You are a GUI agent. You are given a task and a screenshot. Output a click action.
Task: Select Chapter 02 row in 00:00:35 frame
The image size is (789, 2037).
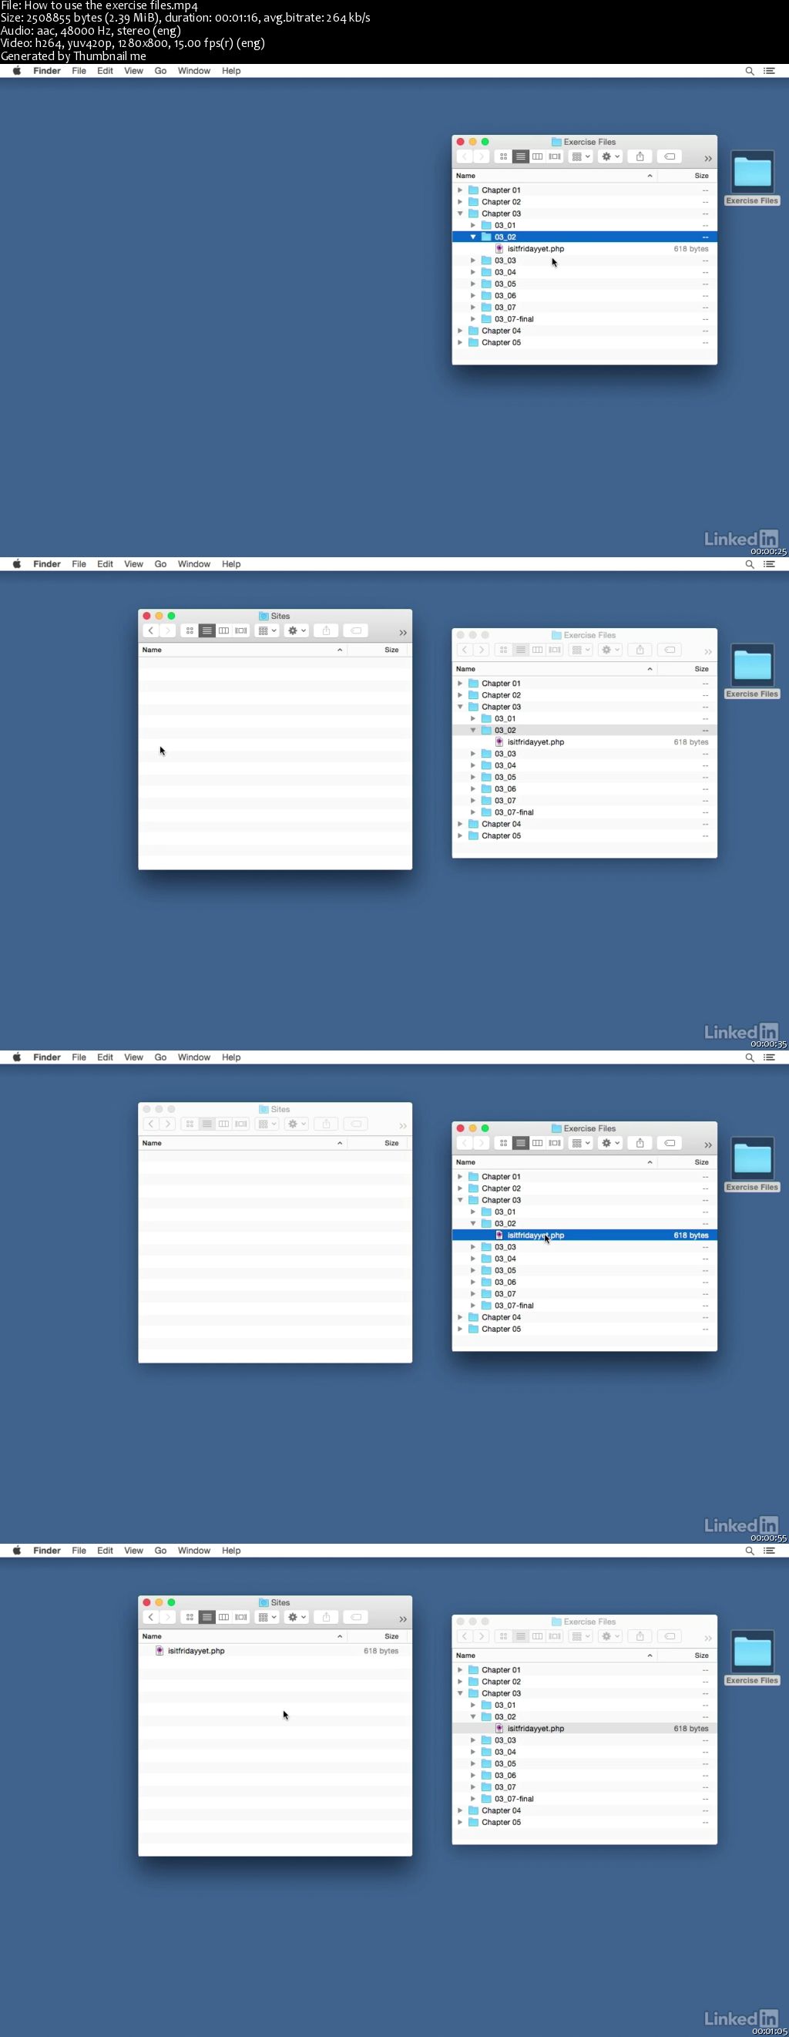584,695
